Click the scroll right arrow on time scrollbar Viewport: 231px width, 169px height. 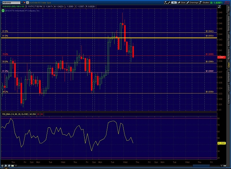pyautogui.click(x=221, y=166)
